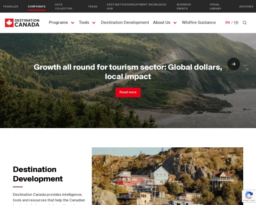Expand the Programs dropdown chevron
256x205 pixels.
tap(73, 23)
